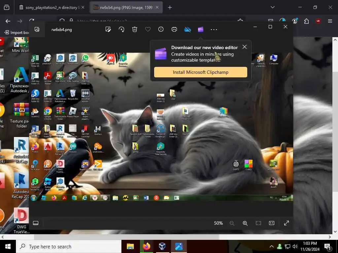338x253 pixels.
Task: Open a new Firefox tab with plus
Action: click(170, 8)
